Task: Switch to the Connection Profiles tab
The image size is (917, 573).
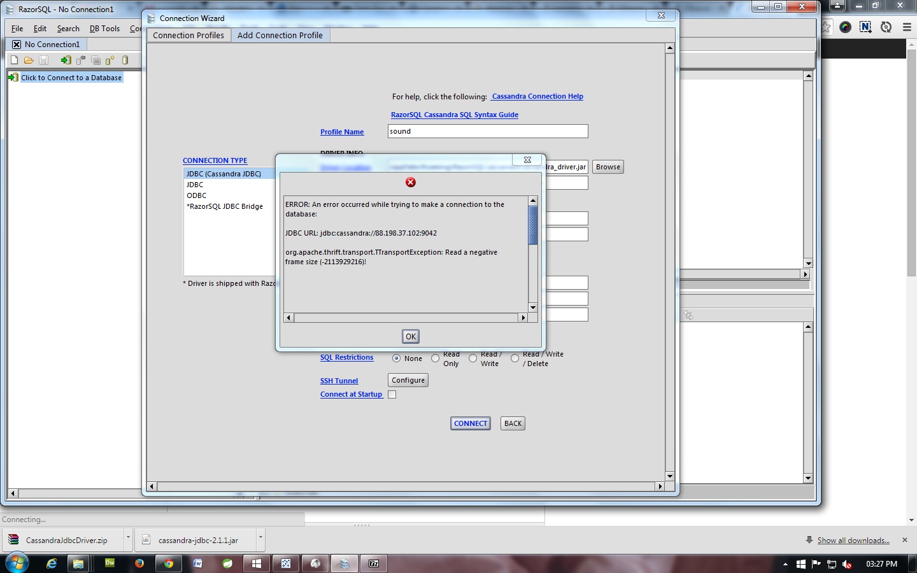Action: click(x=188, y=36)
